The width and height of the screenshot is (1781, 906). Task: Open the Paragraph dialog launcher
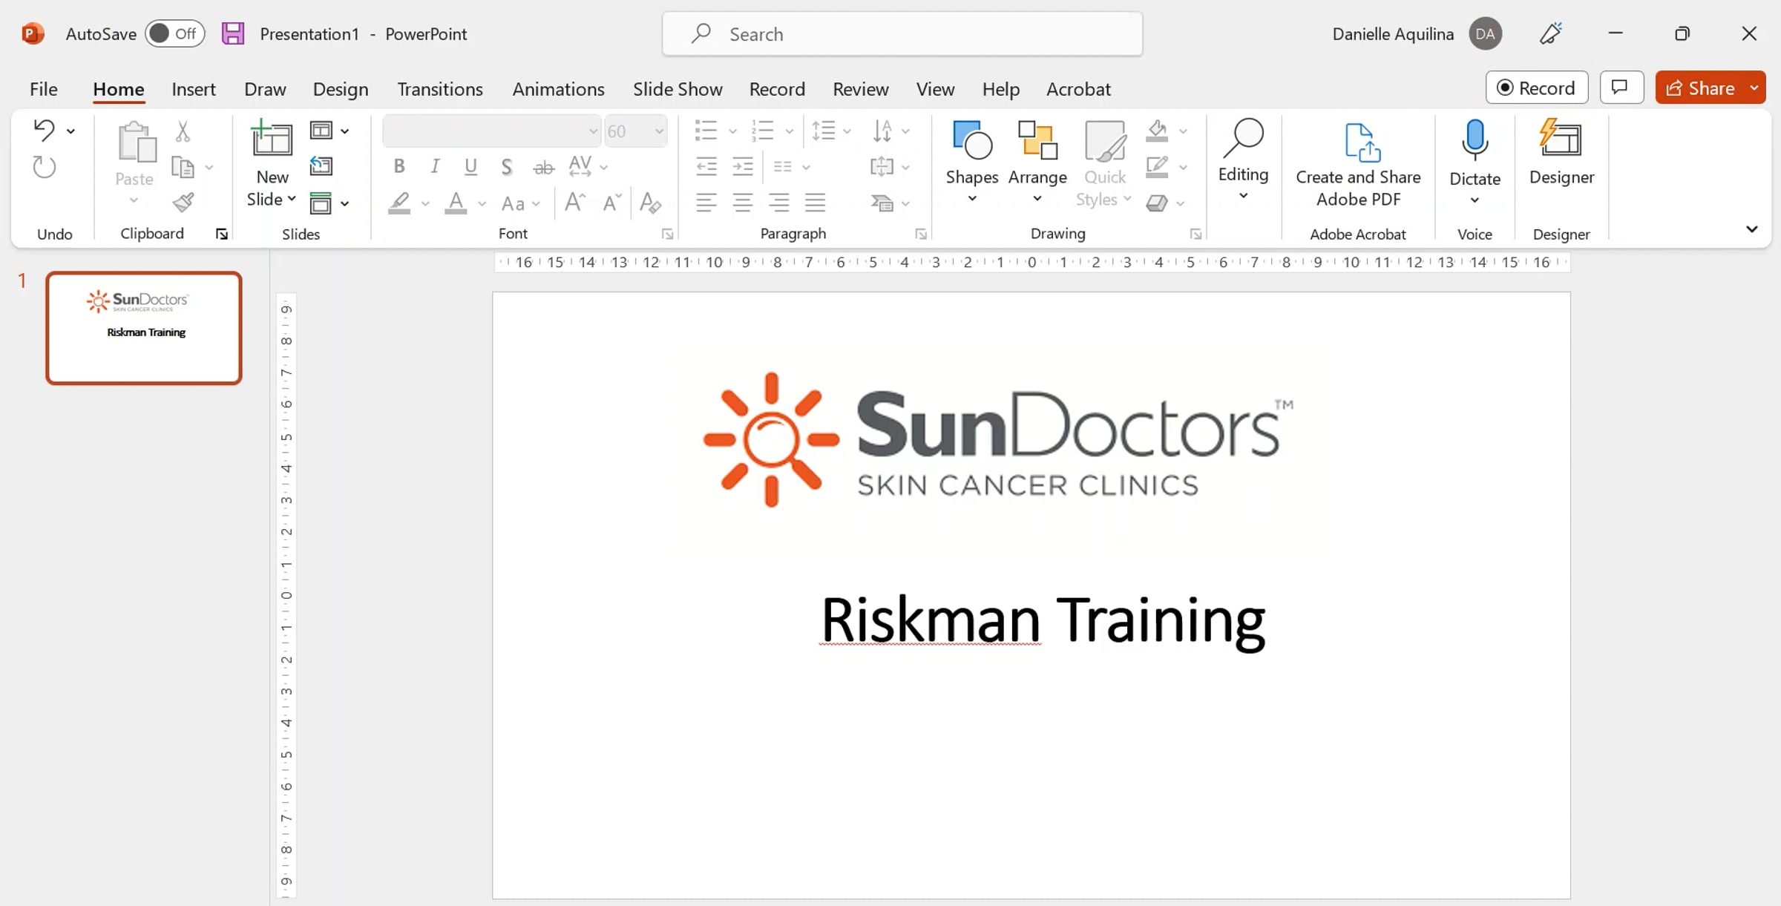click(921, 234)
